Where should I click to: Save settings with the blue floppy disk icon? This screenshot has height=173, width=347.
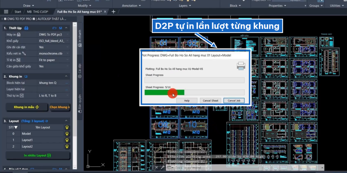(61, 28)
